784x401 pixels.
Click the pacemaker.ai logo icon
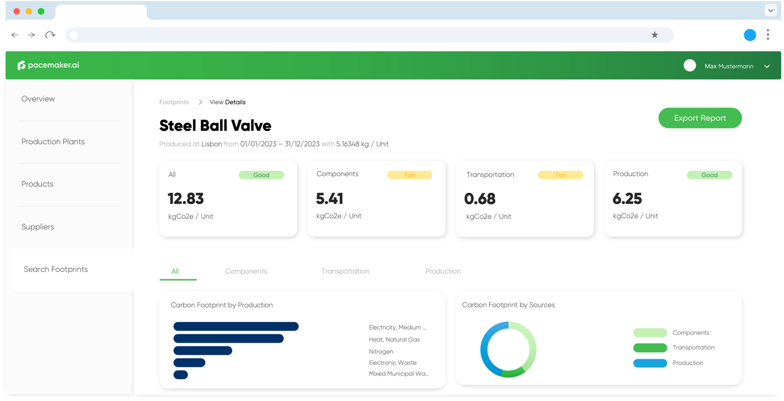click(21, 66)
